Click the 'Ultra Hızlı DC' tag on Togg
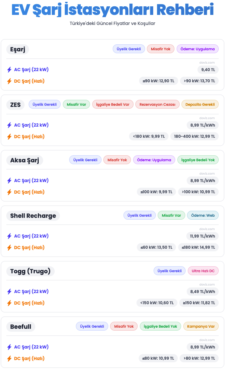The image size is (225, 369). click(203, 271)
